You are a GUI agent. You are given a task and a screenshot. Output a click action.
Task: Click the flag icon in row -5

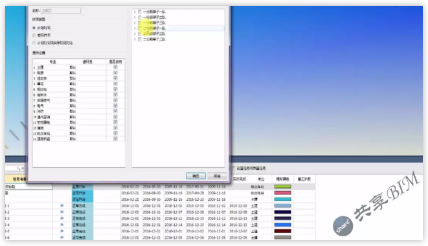pyautogui.click(x=62, y=231)
